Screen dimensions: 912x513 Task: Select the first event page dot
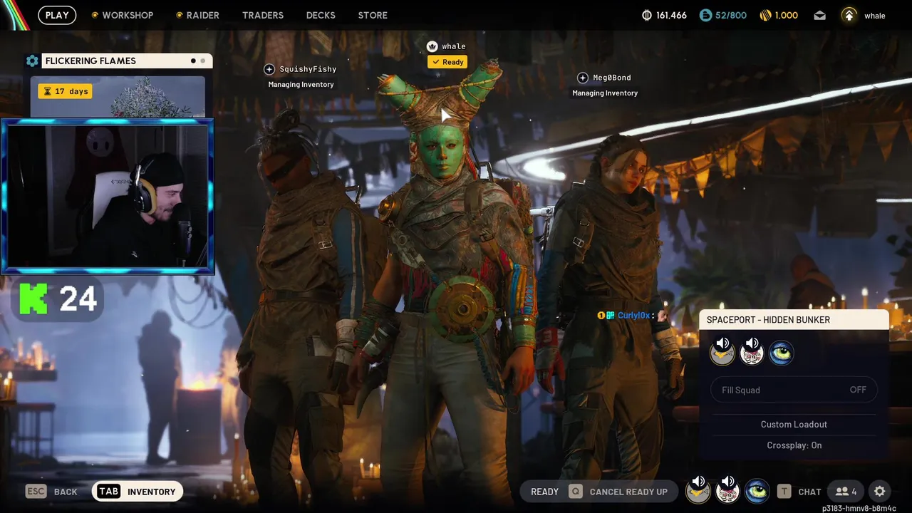[193, 61]
